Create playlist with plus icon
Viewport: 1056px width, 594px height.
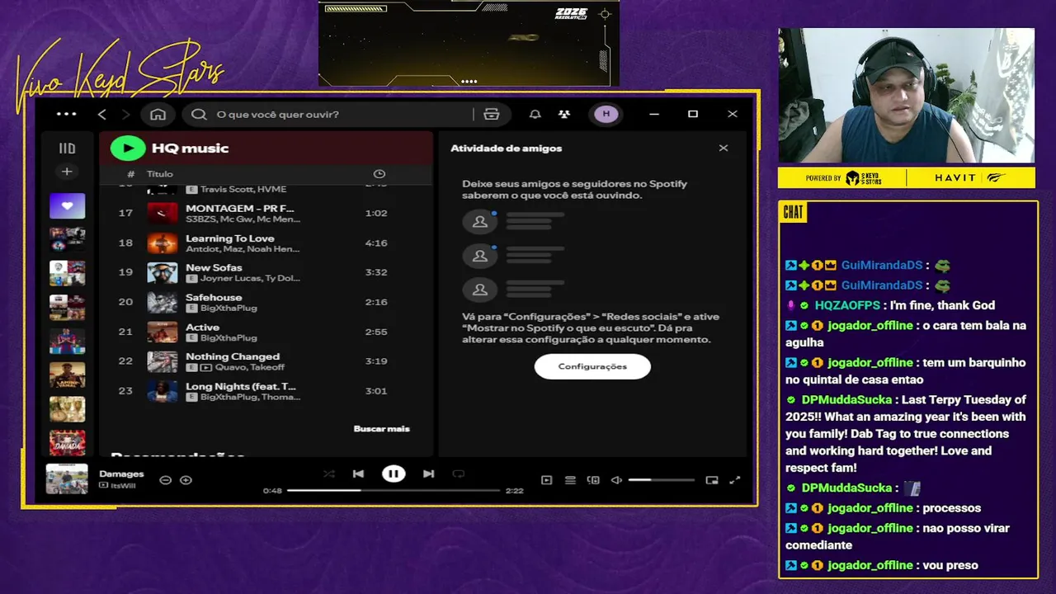(x=67, y=172)
